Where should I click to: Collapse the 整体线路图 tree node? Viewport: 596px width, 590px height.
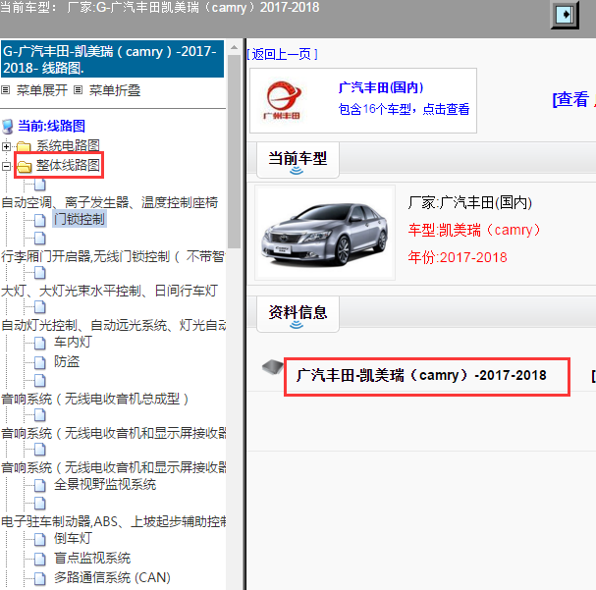click(x=6, y=166)
